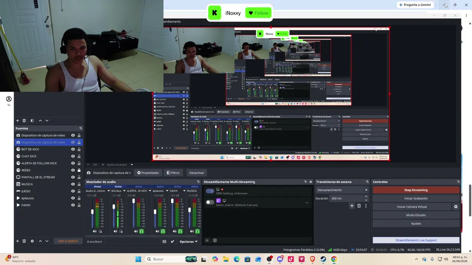Select the CHAT KICK source row
Viewport: 472px width, 265px height.
[x=48, y=156]
